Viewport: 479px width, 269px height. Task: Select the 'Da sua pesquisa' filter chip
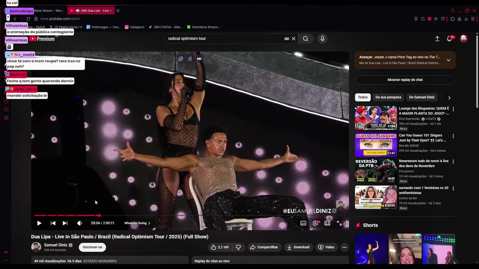click(x=388, y=97)
